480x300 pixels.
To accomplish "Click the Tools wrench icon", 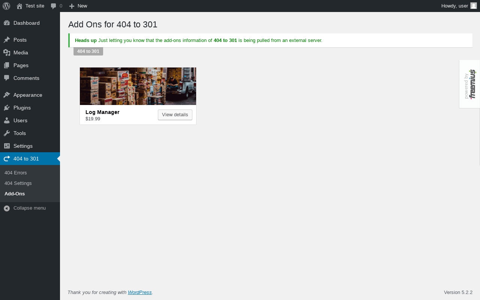I will 7,133.
